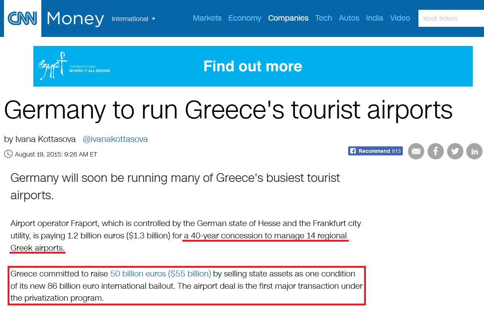Share article on Twitter icon
Image resolution: width=484 pixels, height=313 pixels.
(455, 151)
